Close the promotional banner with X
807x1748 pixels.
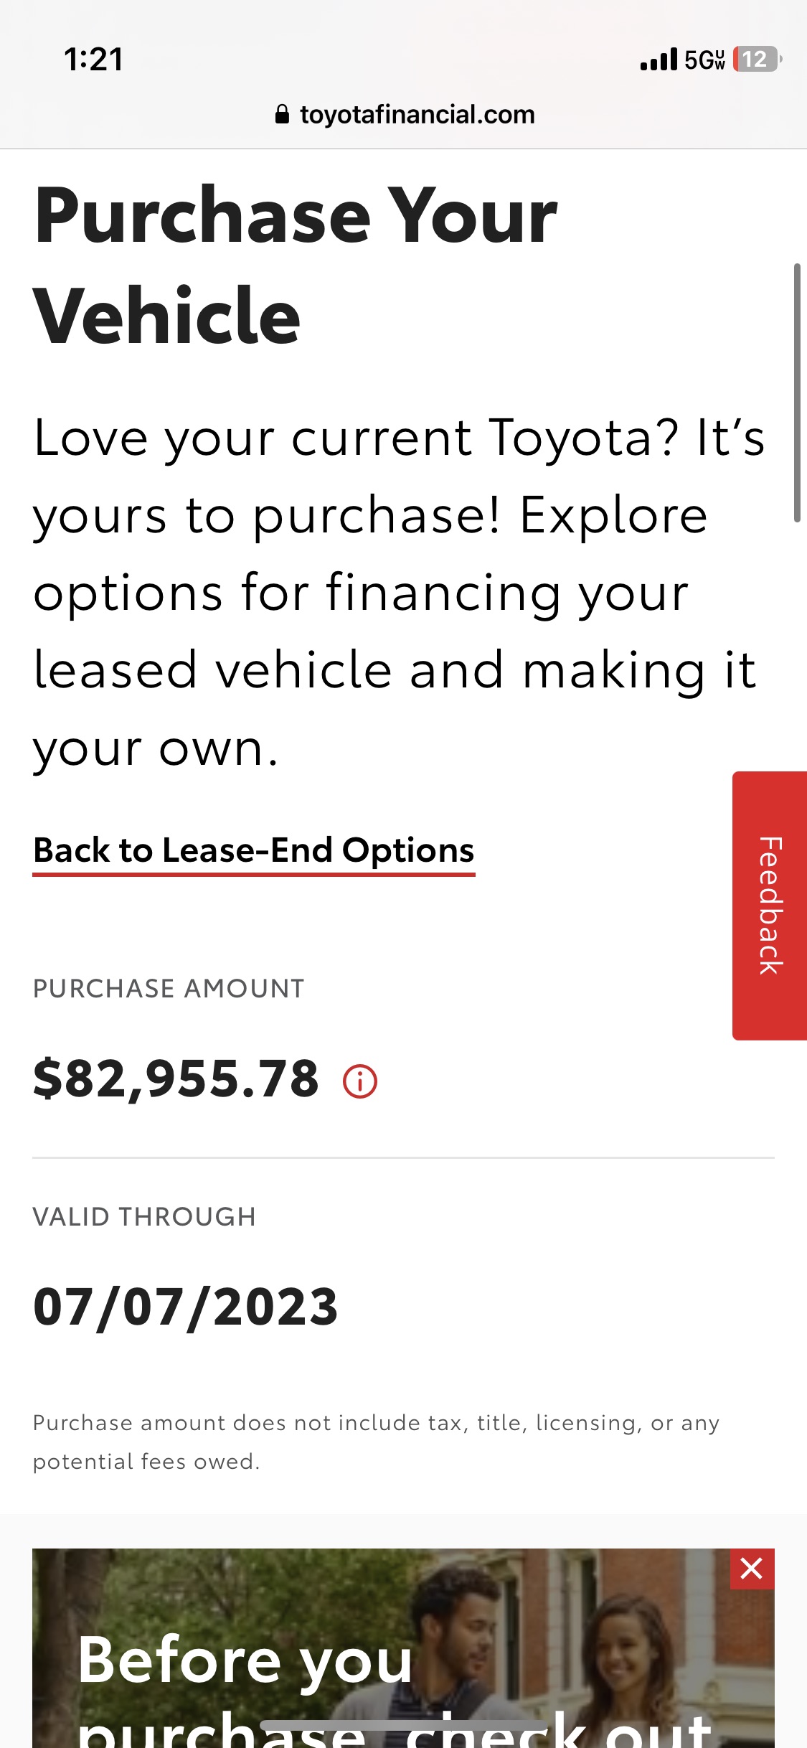pyautogui.click(x=752, y=1569)
